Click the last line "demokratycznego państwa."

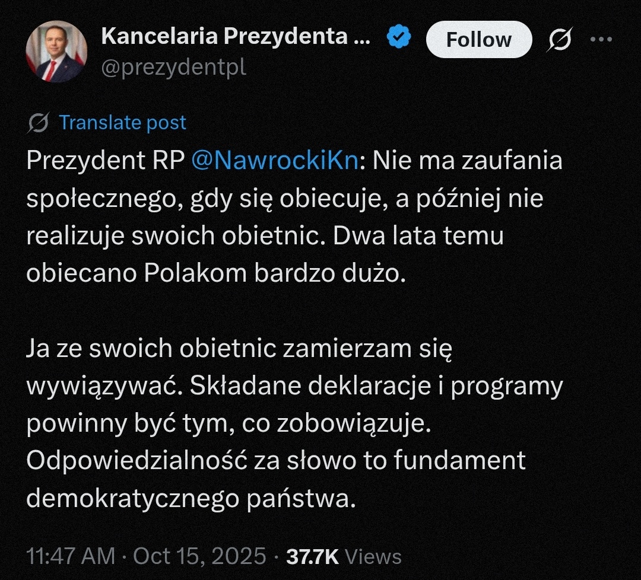click(191, 498)
